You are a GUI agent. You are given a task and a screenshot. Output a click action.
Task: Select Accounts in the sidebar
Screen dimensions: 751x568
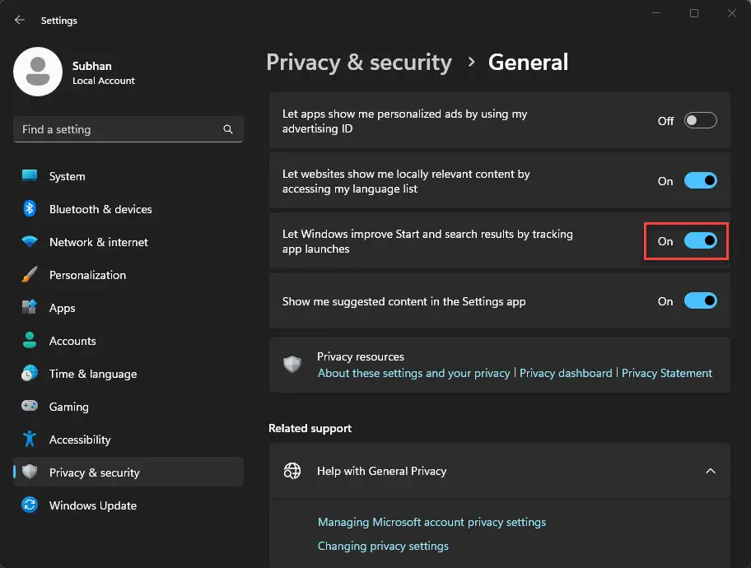tap(72, 341)
